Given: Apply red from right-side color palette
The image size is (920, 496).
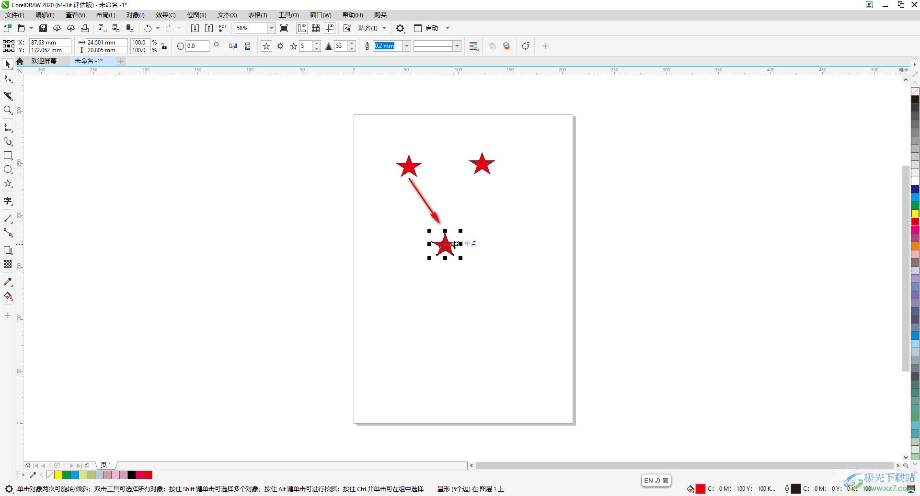Looking at the screenshot, I should (x=915, y=222).
